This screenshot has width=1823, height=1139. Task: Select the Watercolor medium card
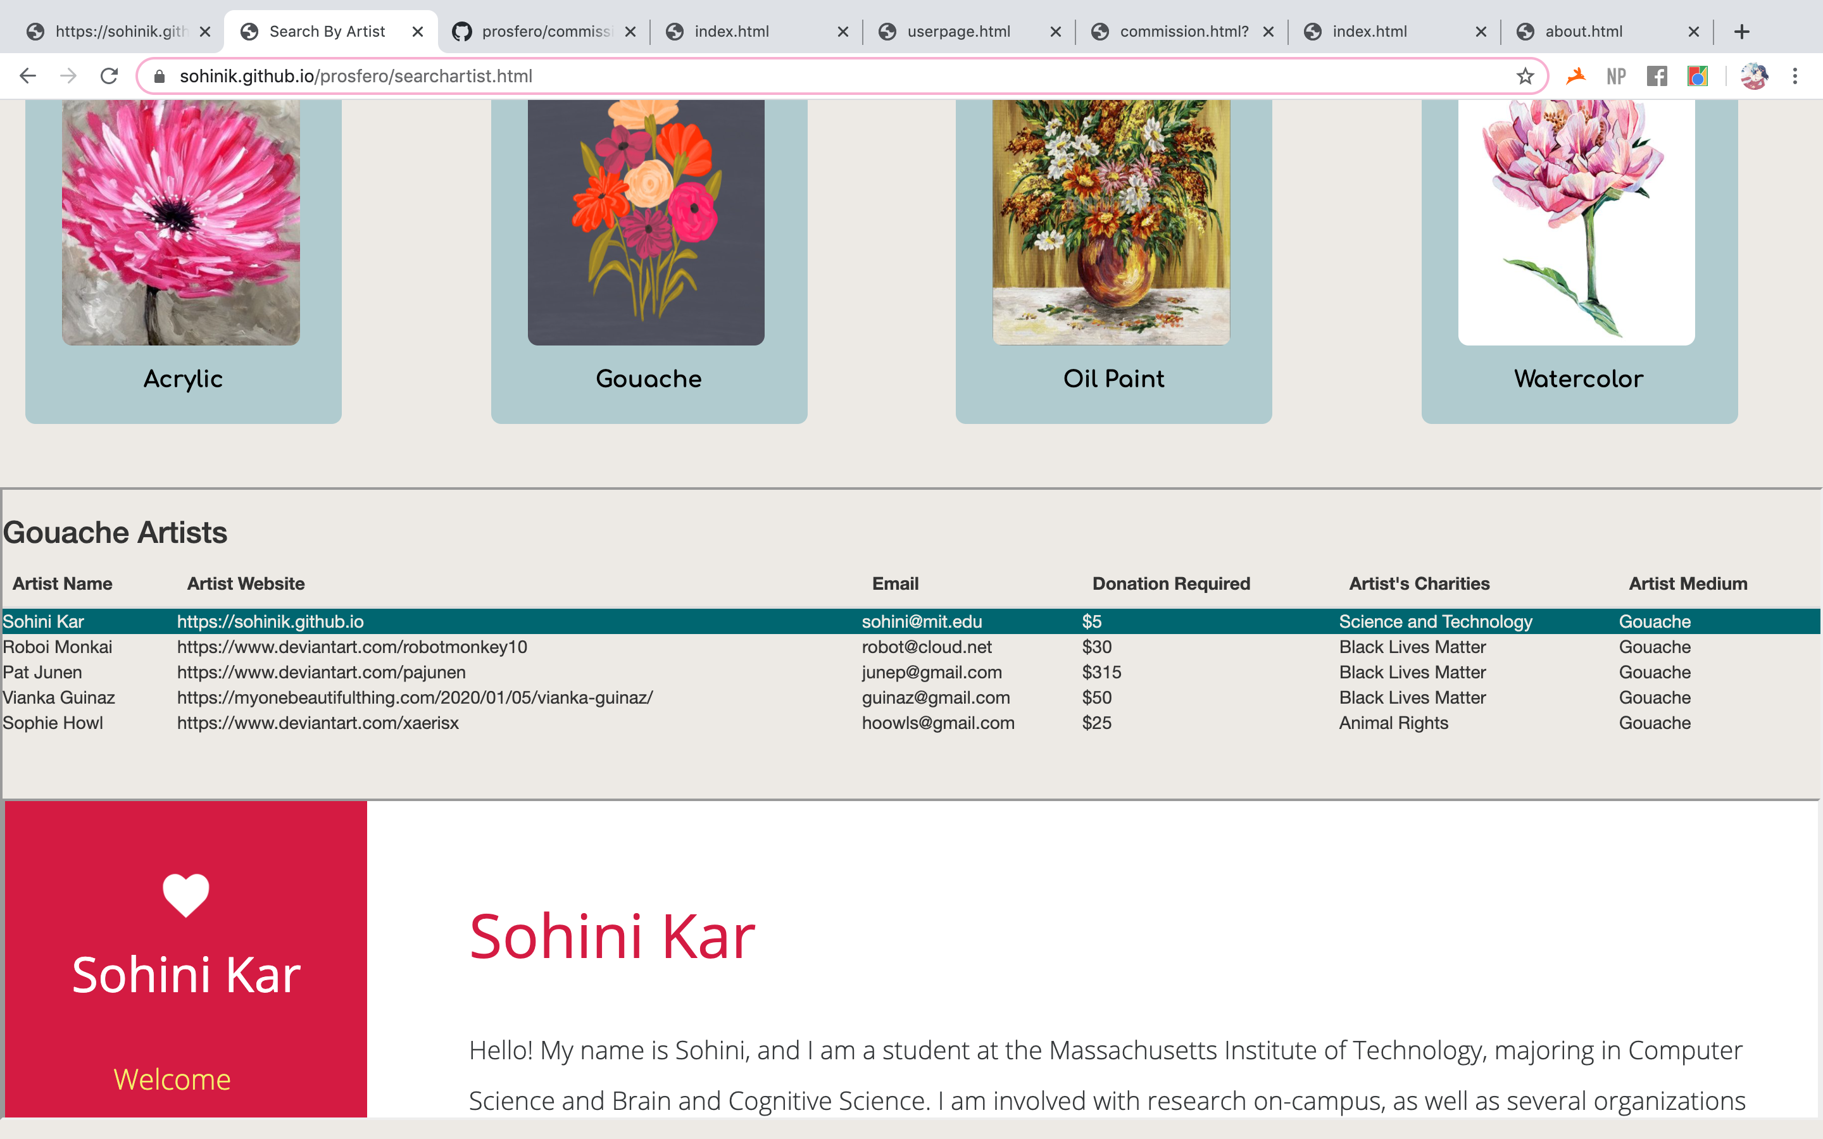click(x=1579, y=260)
